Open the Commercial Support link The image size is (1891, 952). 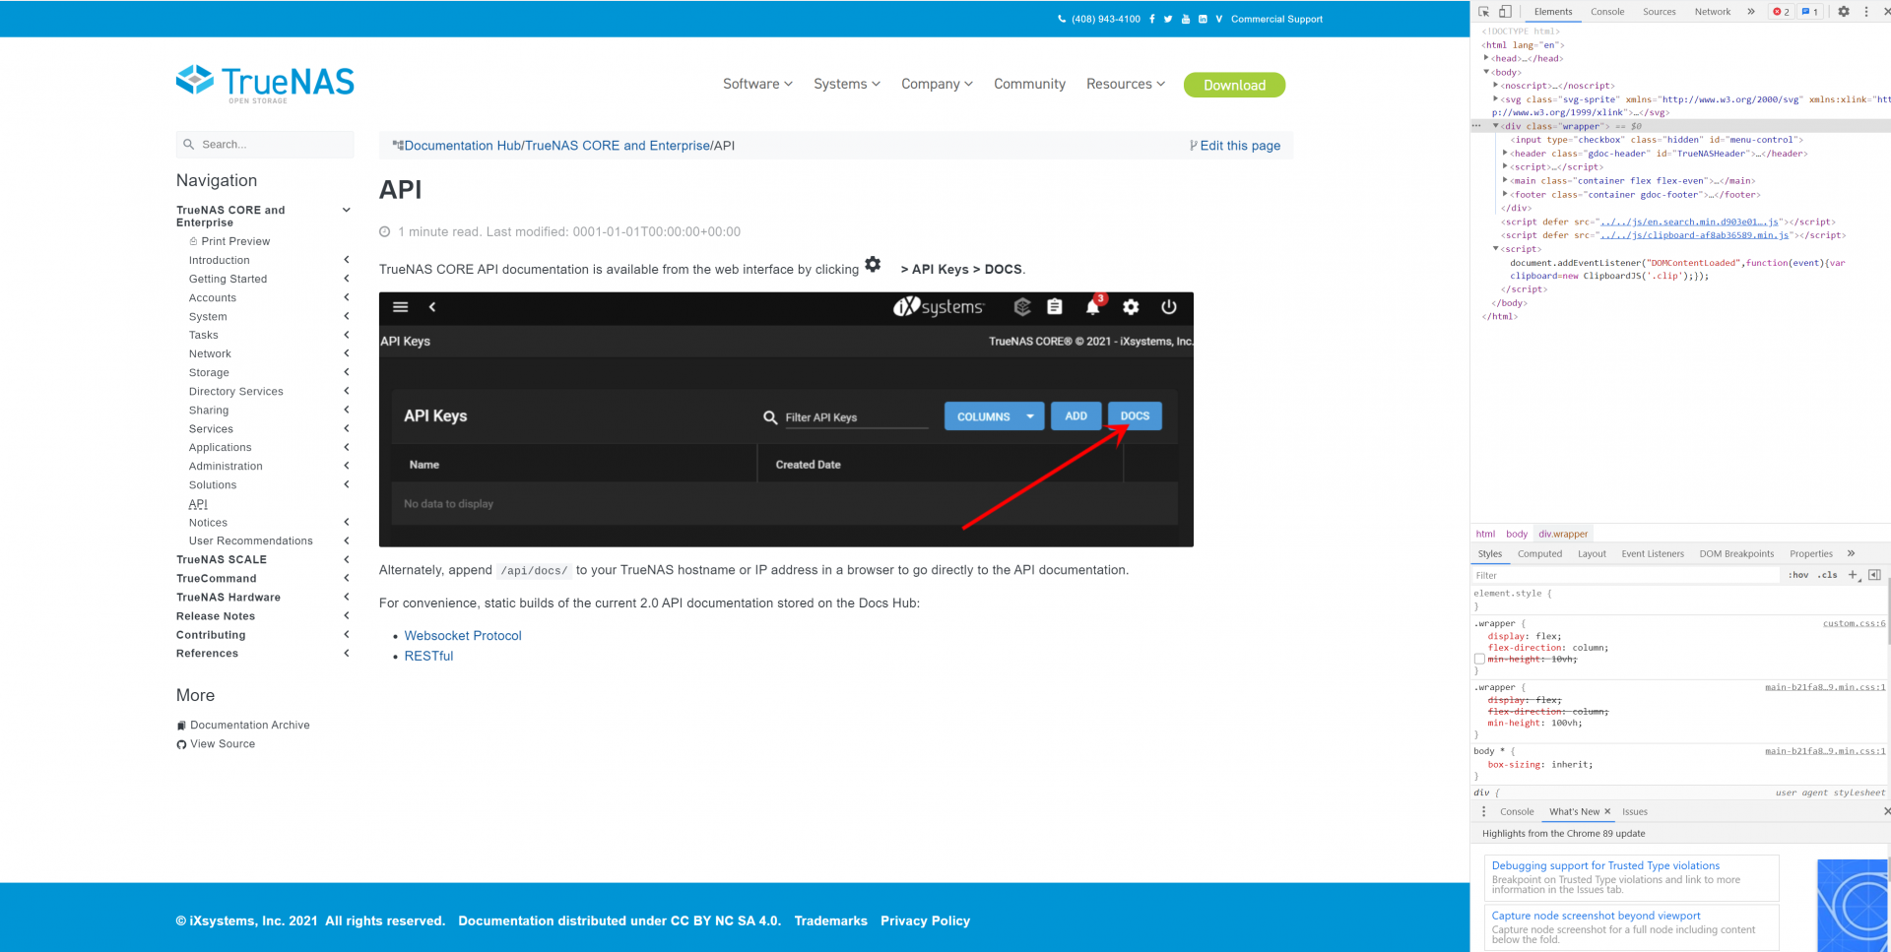click(1276, 19)
